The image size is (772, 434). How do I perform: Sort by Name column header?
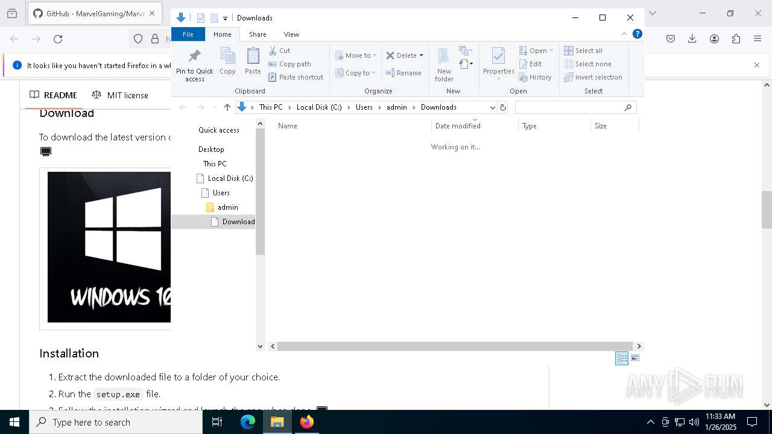coord(352,126)
